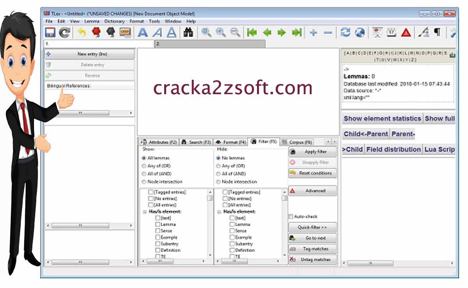Collapse 'Has/is element' in the Show list
The height and width of the screenshot is (288, 468).
(145, 212)
